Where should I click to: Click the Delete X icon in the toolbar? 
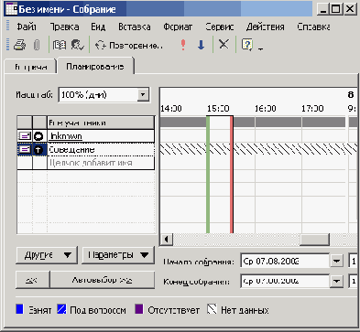224,45
